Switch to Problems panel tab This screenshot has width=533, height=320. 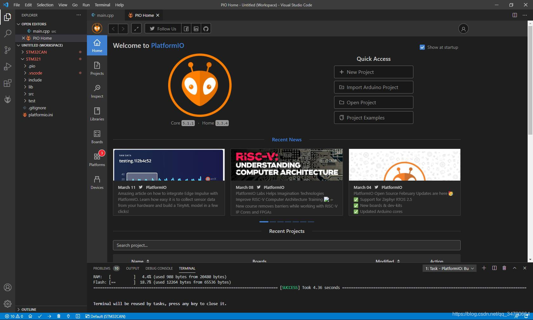click(106, 268)
